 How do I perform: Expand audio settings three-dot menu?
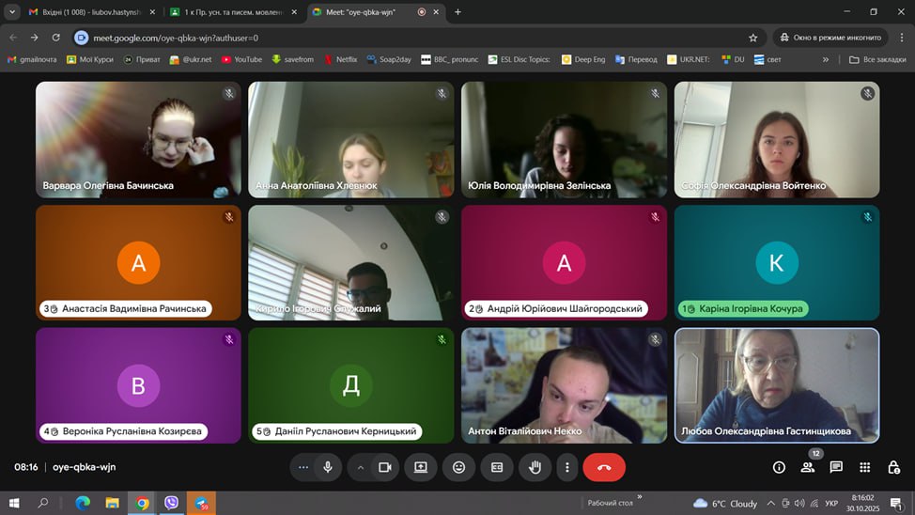tap(302, 467)
